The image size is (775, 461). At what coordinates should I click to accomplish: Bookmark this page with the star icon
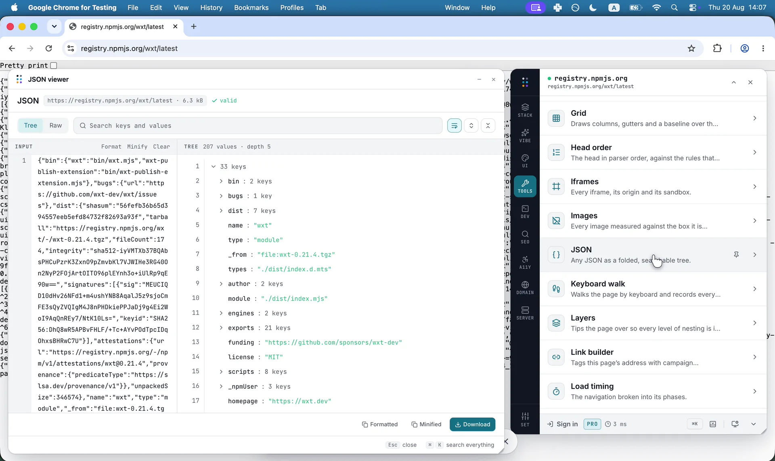(691, 48)
